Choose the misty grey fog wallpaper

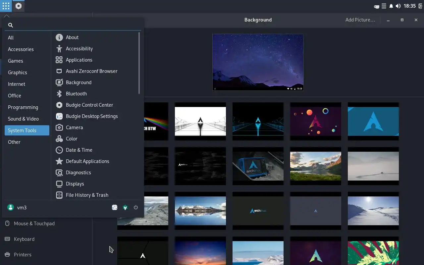[373, 166]
